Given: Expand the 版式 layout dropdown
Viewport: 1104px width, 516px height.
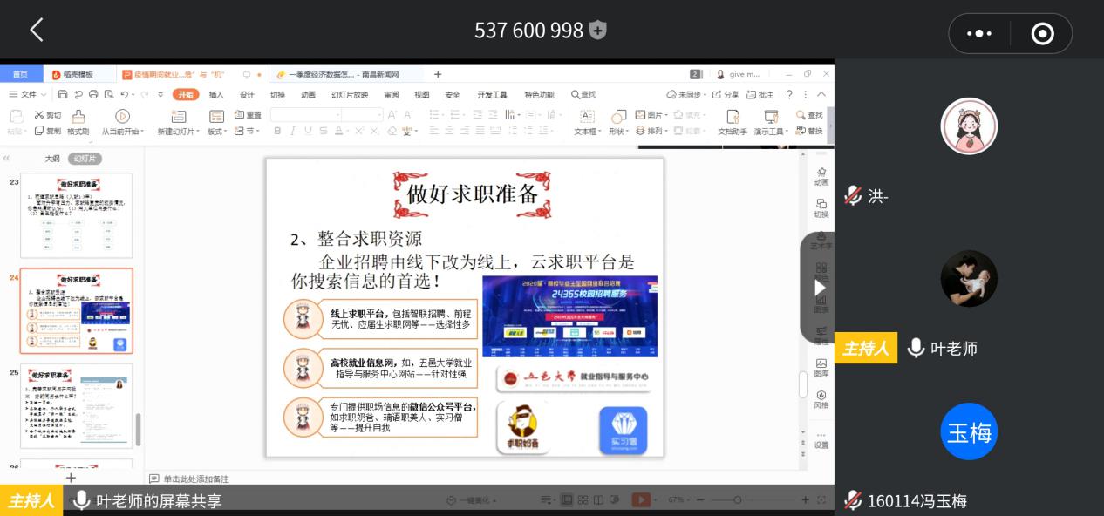Looking at the screenshot, I should click(x=217, y=131).
